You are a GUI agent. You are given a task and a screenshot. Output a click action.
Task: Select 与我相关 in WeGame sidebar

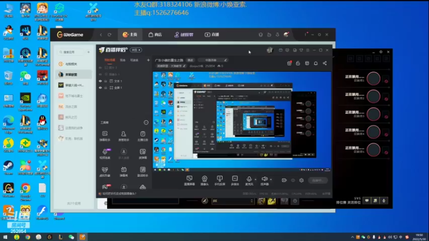[73, 64]
